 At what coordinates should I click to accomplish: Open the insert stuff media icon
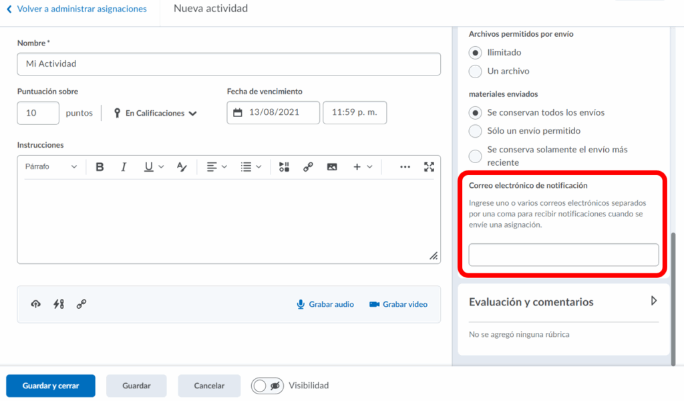coord(284,167)
